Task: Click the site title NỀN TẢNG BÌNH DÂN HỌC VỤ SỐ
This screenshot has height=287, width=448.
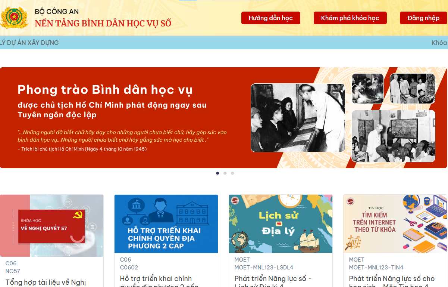Action: 102,23
